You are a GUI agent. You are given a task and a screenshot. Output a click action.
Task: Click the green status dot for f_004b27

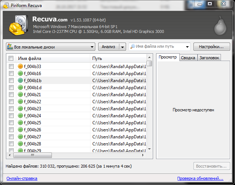coord(20,137)
